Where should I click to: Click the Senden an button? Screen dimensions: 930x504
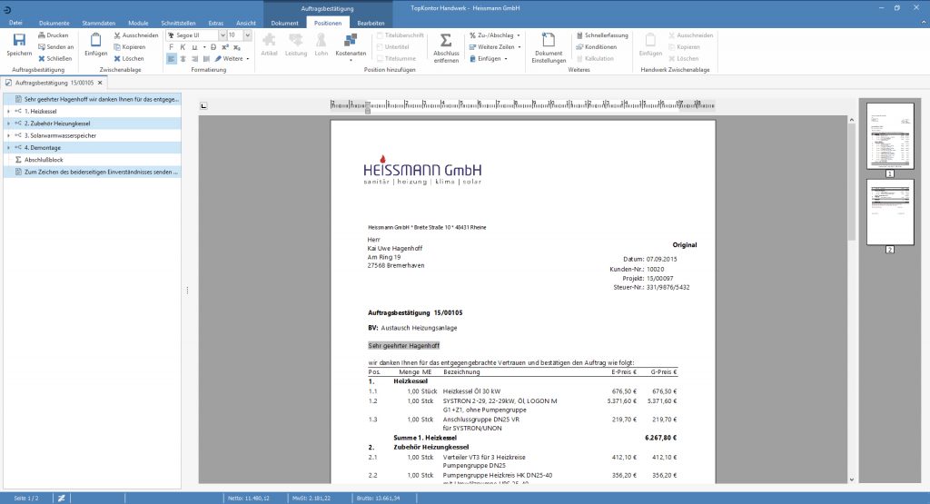pos(55,47)
